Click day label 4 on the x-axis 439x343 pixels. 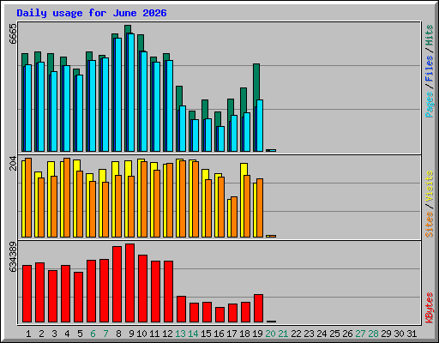[x=67, y=334]
